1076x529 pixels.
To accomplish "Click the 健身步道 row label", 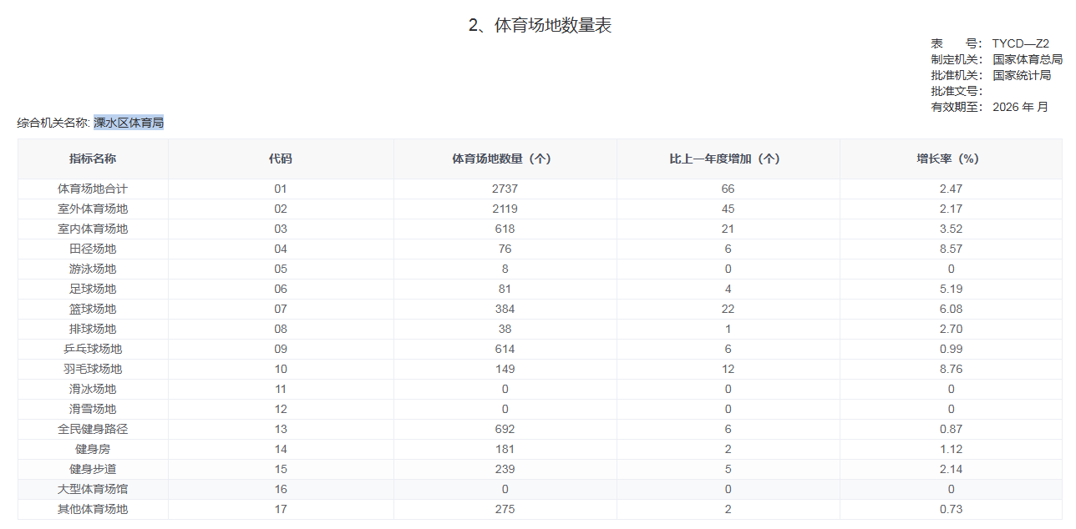I will (x=93, y=469).
